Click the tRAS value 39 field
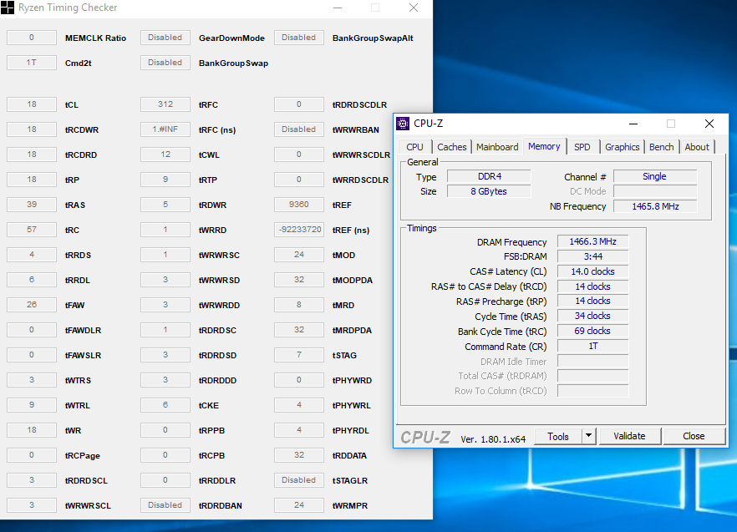Image resolution: width=737 pixels, height=532 pixels. click(x=32, y=205)
